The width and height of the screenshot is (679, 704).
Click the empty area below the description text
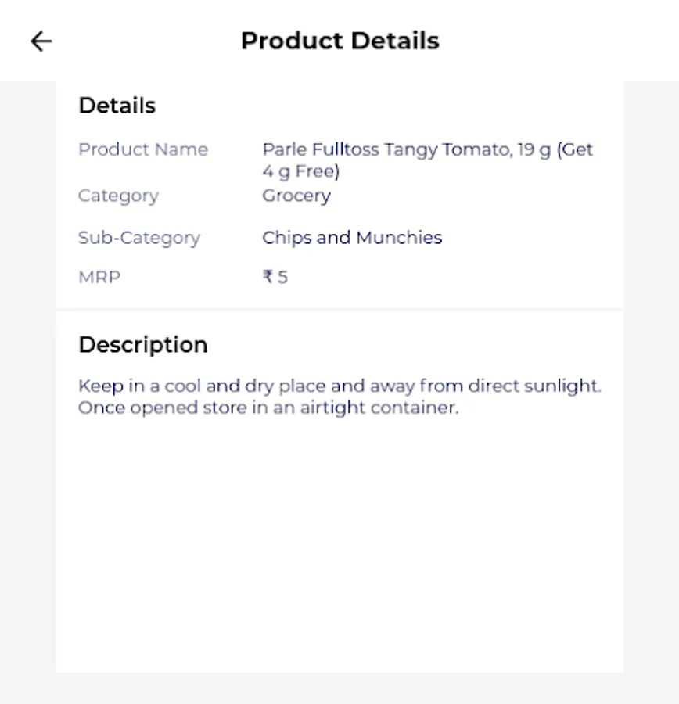[339, 548]
